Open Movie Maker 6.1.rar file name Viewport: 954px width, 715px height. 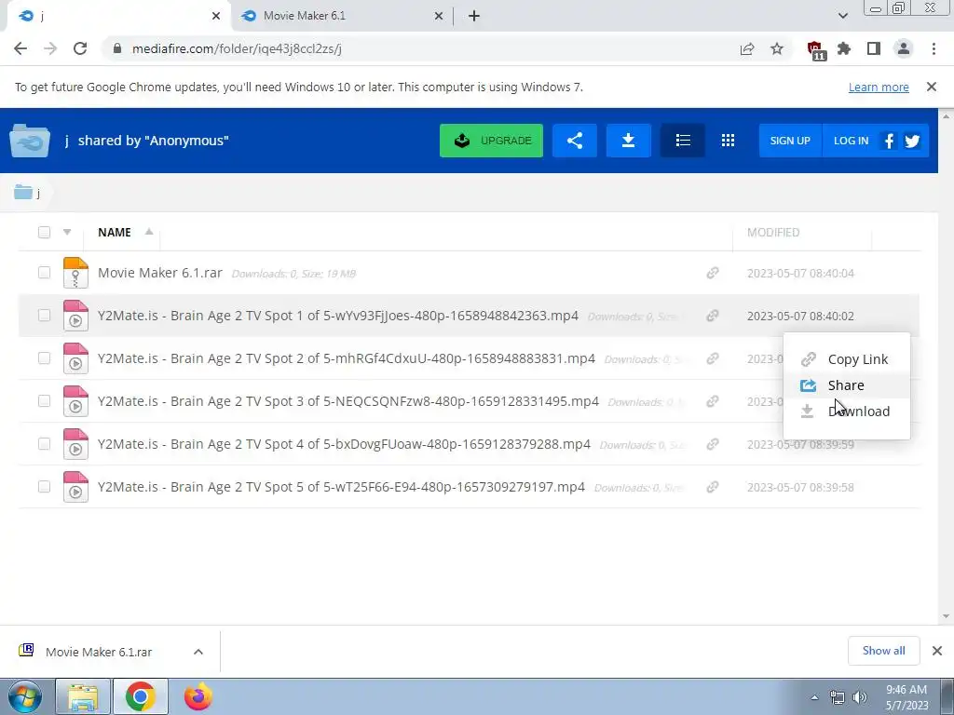click(x=160, y=273)
